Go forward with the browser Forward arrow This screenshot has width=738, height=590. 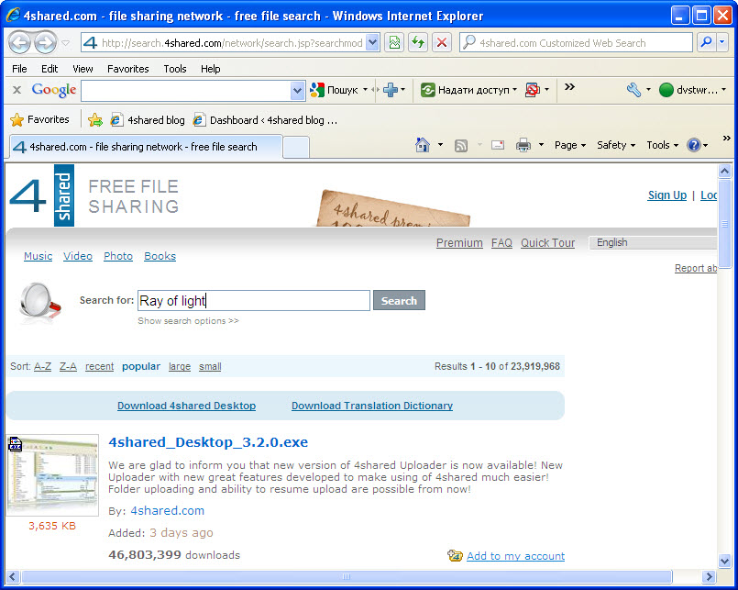(46, 43)
